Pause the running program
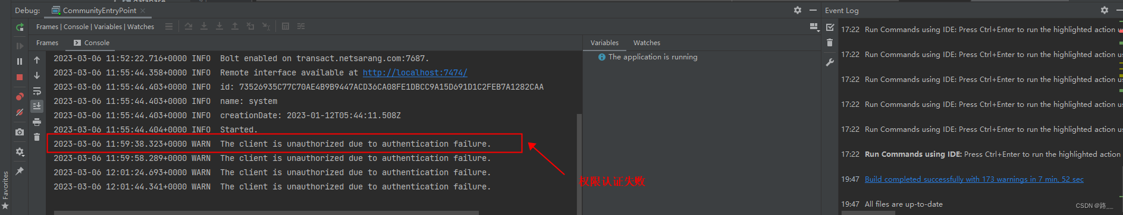The height and width of the screenshot is (215, 1123). tap(20, 61)
